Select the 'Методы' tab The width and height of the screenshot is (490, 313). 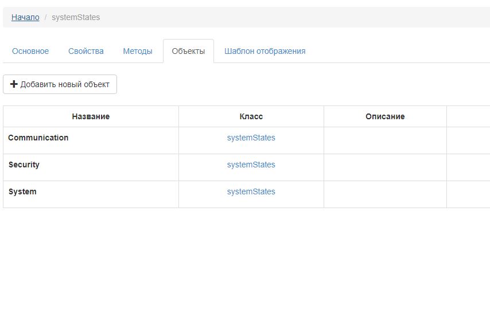(138, 51)
